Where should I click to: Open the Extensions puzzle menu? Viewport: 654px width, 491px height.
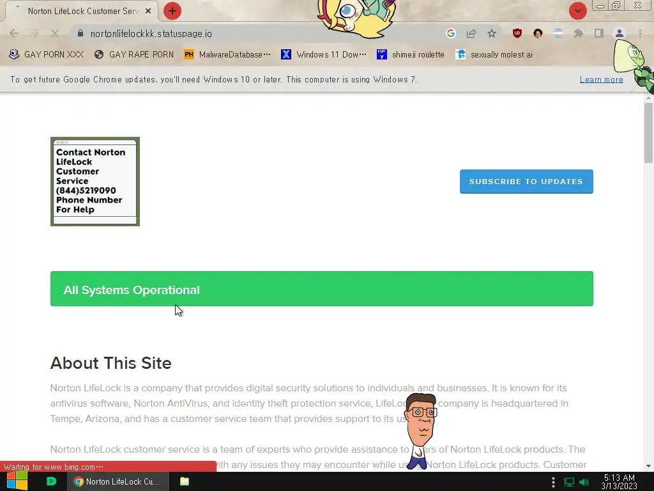pos(579,33)
